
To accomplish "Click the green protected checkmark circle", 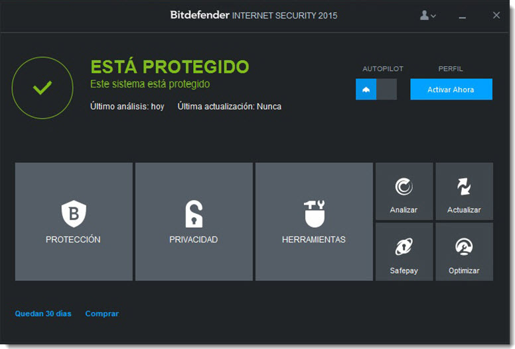I will 42,88.
